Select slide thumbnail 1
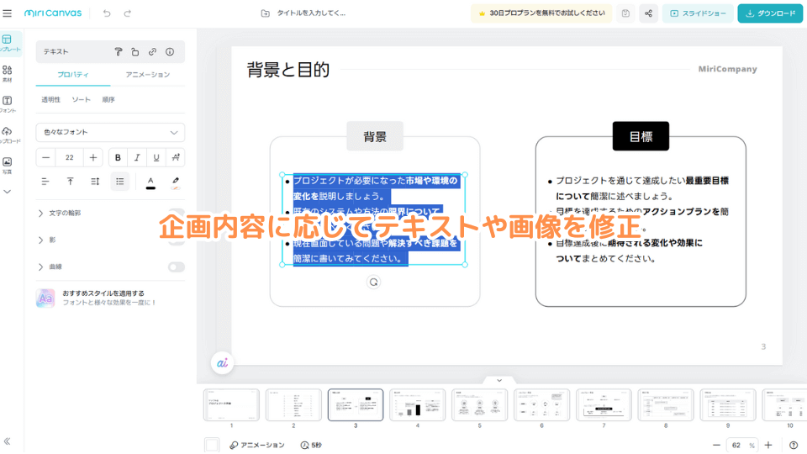 (x=232, y=405)
